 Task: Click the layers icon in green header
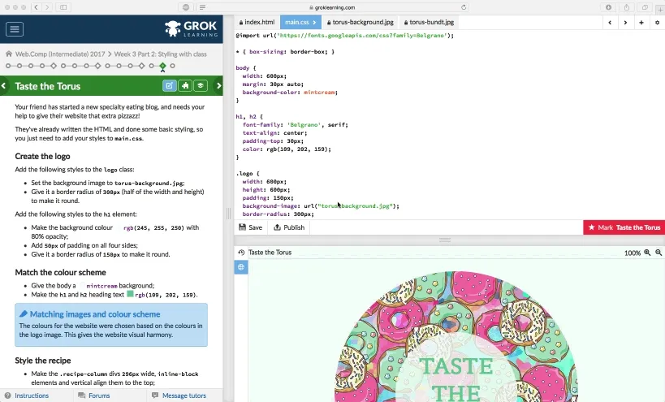click(x=201, y=85)
